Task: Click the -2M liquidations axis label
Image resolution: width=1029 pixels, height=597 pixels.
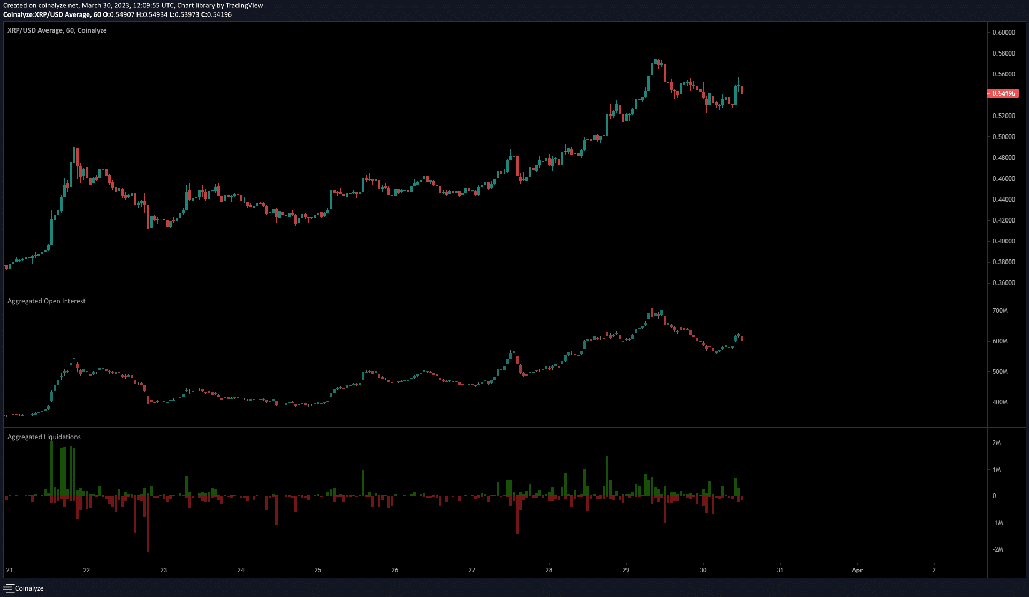Action: [x=998, y=549]
